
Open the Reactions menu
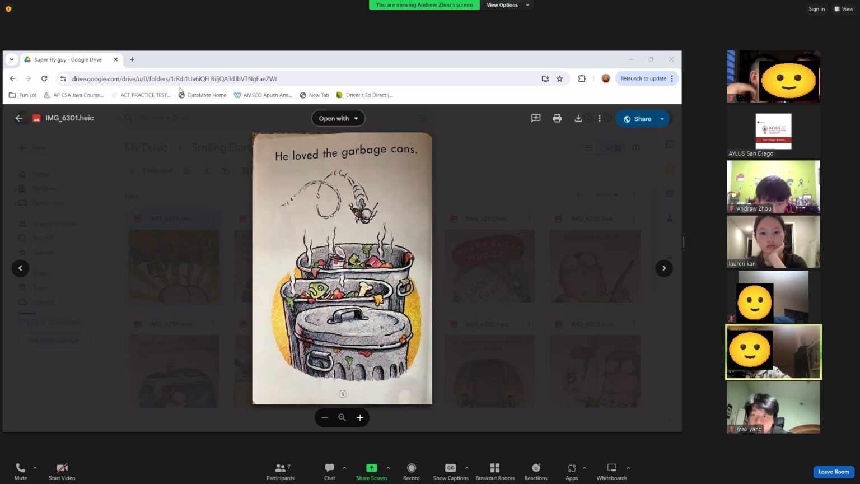(536, 471)
